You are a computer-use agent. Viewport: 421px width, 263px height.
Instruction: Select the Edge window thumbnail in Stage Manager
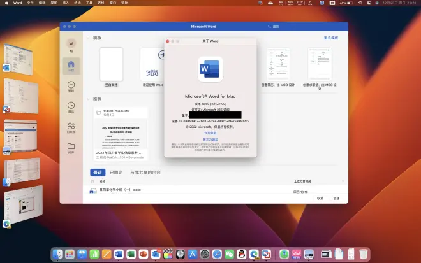(x=23, y=205)
